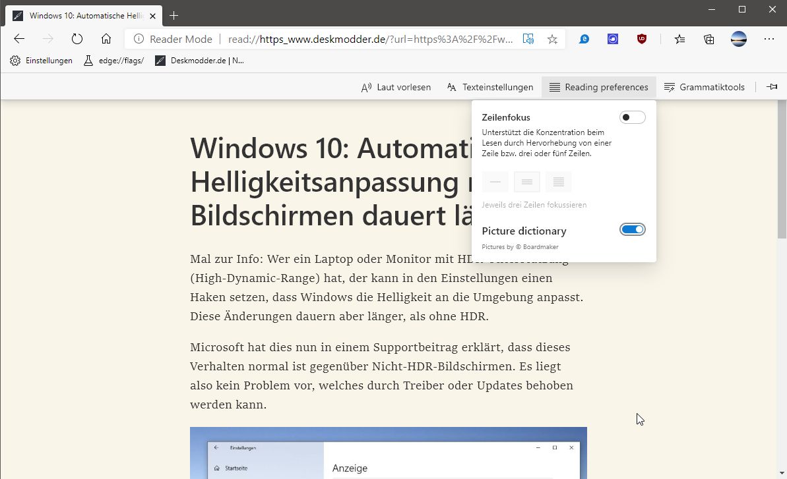Open the Collections icon
Viewport: 787px width, 479px height.
708,39
